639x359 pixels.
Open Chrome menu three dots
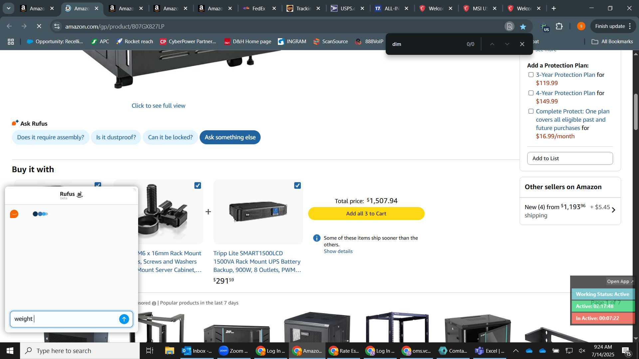(630, 26)
